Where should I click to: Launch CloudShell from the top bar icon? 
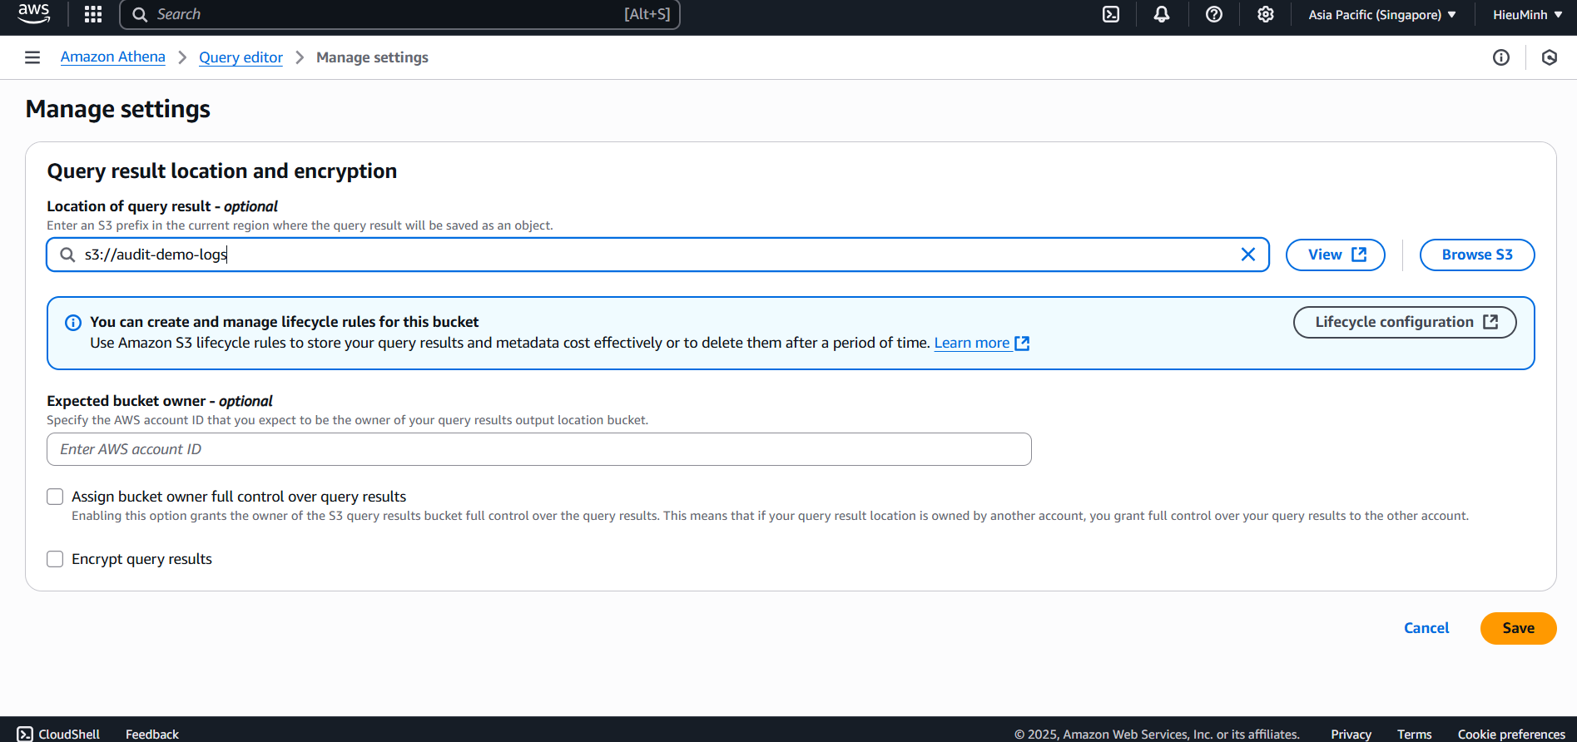1111,14
